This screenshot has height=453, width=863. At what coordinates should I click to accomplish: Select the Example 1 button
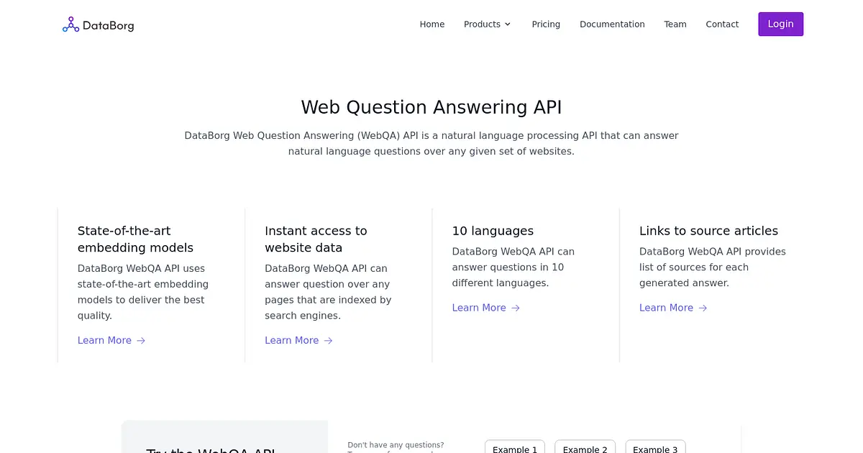[x=515, y=447]
